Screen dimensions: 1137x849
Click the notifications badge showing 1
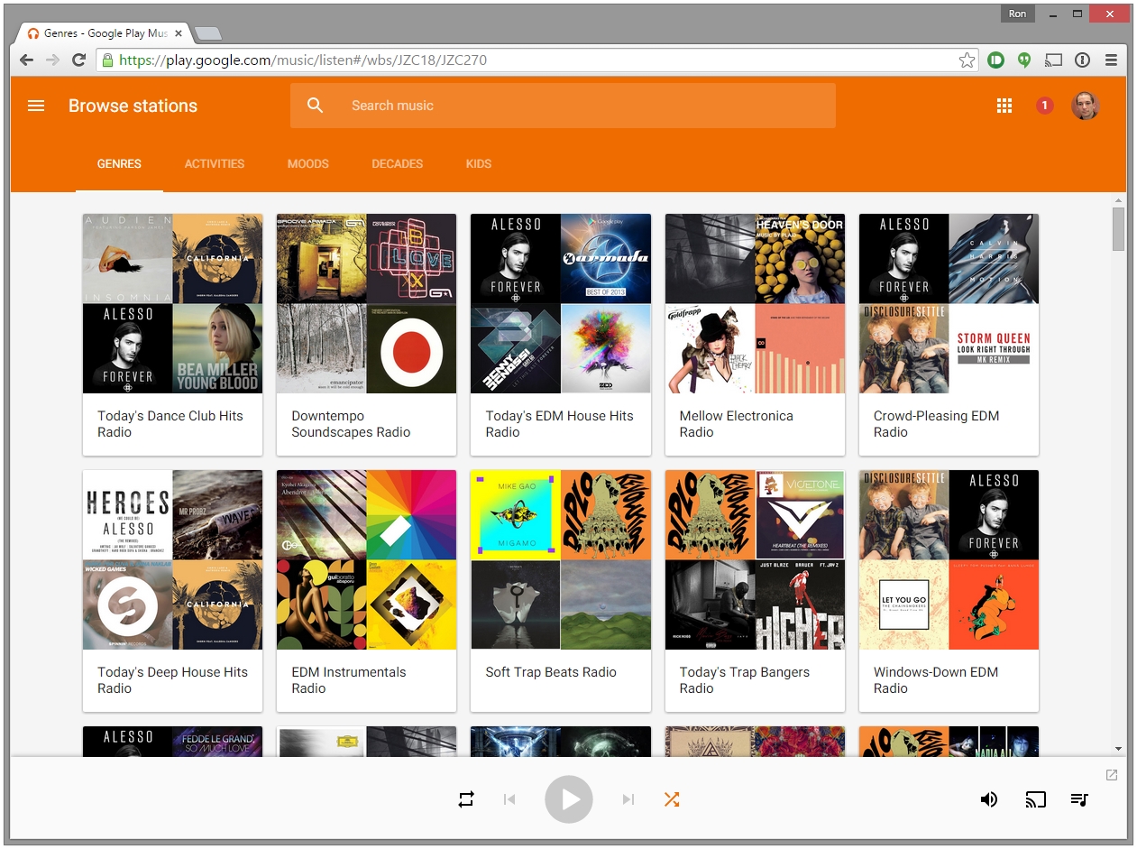point(1044,106)
